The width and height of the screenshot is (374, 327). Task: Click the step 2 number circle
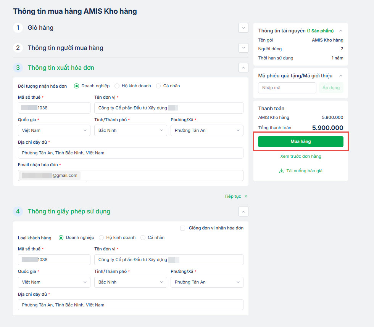(x=18, y=48)
